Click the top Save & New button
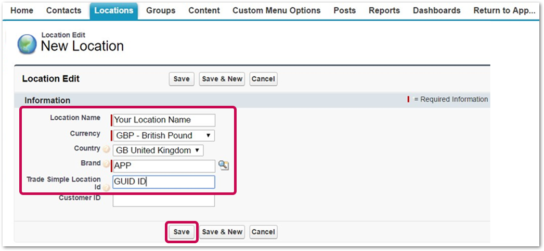 222,79
